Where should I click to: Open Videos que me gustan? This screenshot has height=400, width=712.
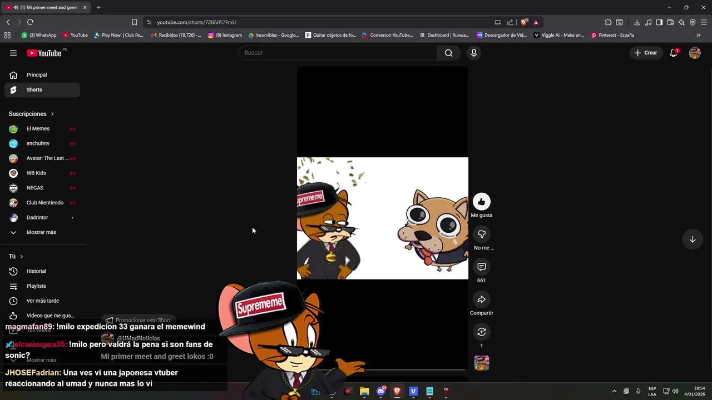[42, 316]
